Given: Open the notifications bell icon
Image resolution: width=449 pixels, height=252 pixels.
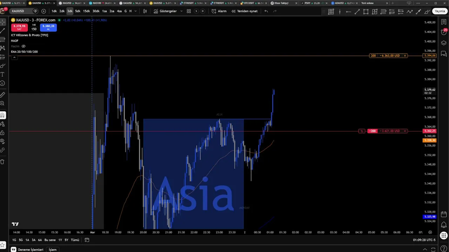Looking at the screenshot, I should click(444, 225).
